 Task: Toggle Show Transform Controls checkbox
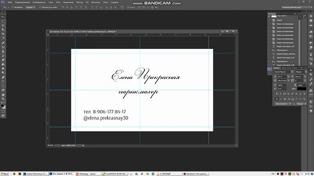click(40, 7)
